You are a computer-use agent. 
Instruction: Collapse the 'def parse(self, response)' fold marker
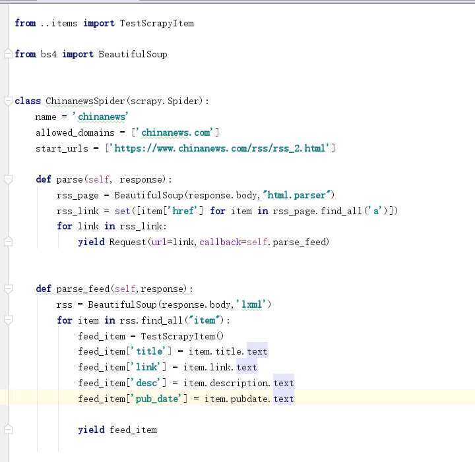coord(8,179)
